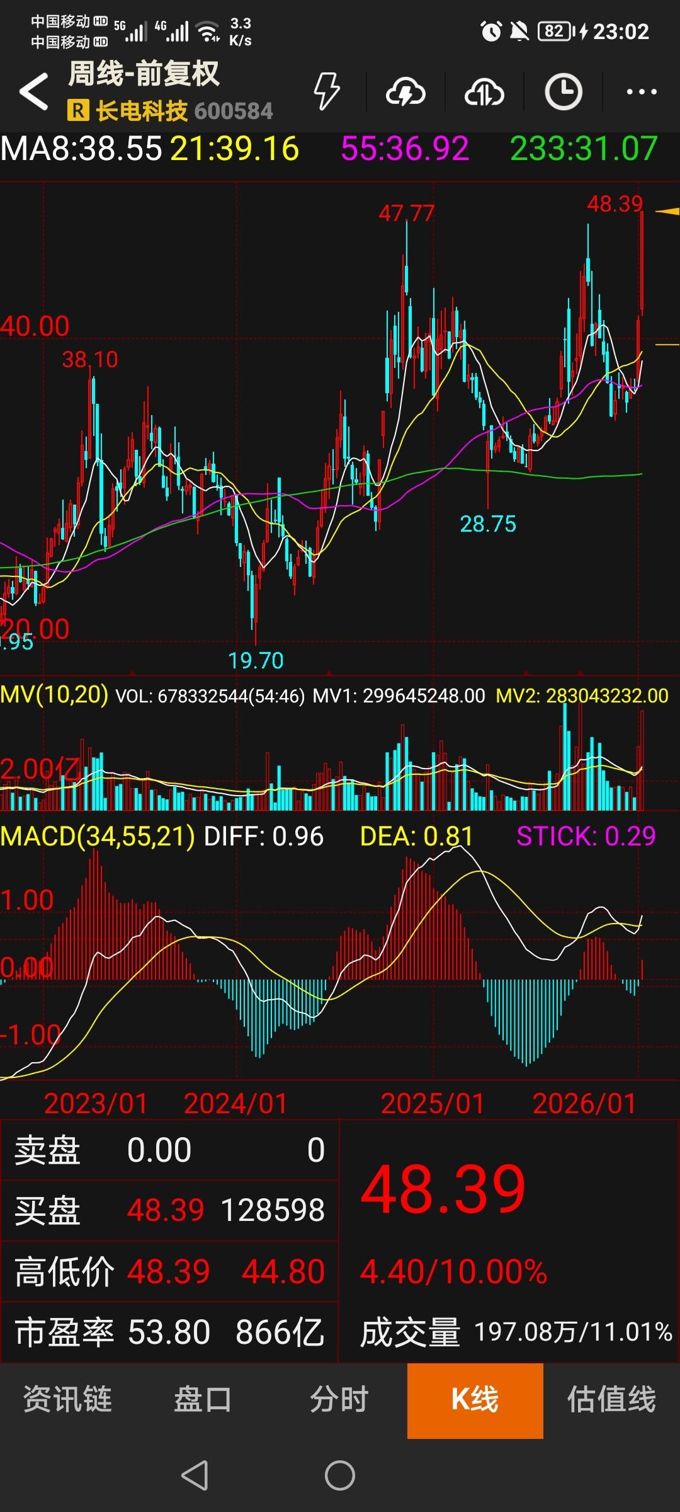Tap the yellow 21:39.16 MA value

coord(235,149)
